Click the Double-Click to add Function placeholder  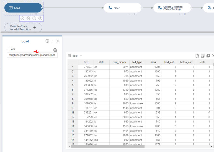pos(23,28)
